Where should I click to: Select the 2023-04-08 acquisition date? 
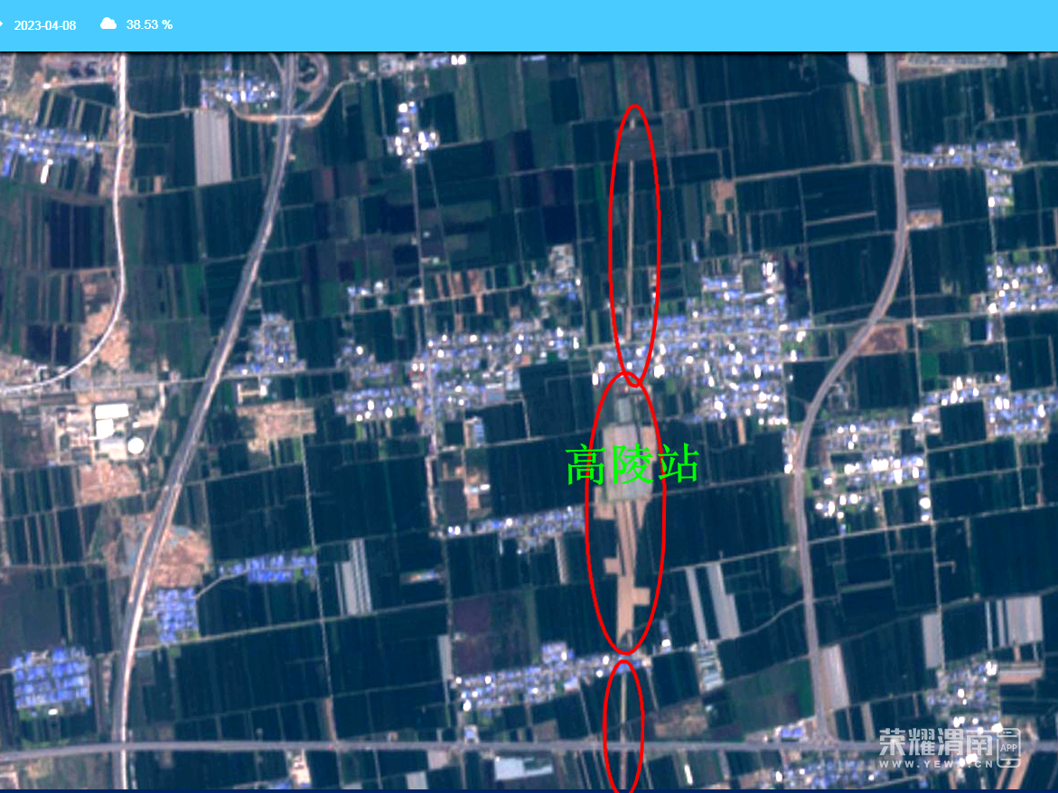point(45,25)
